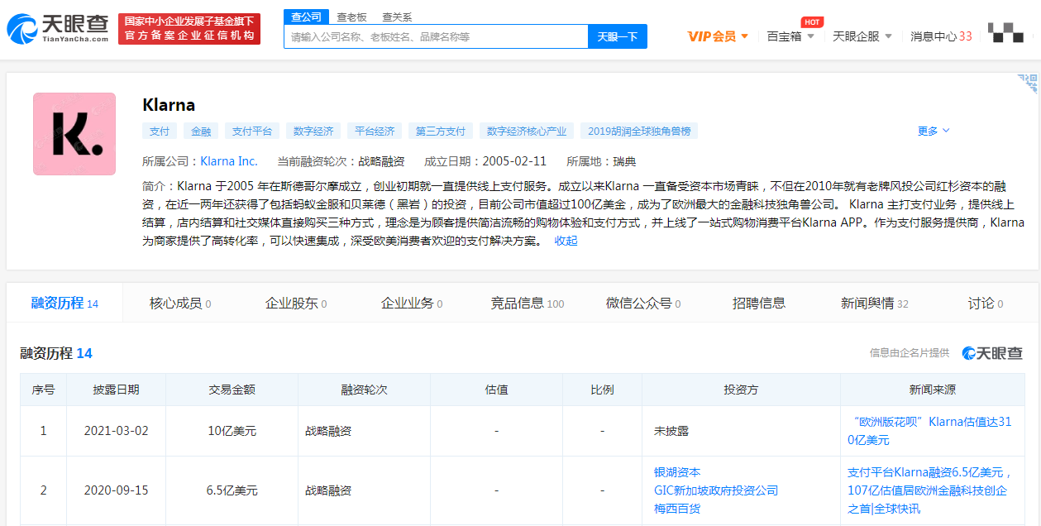Collapse the description with 收起

[x=566, y=241]
